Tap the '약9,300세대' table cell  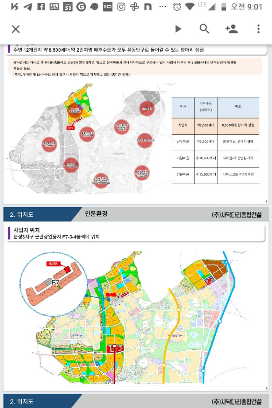click(206, 143)
